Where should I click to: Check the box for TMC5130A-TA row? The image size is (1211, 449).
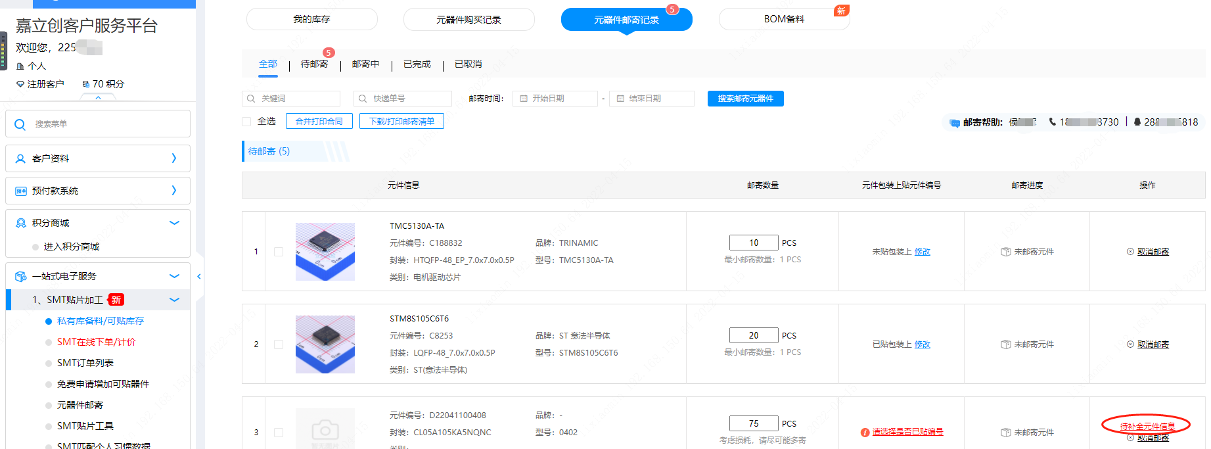[x=279, y=252]
